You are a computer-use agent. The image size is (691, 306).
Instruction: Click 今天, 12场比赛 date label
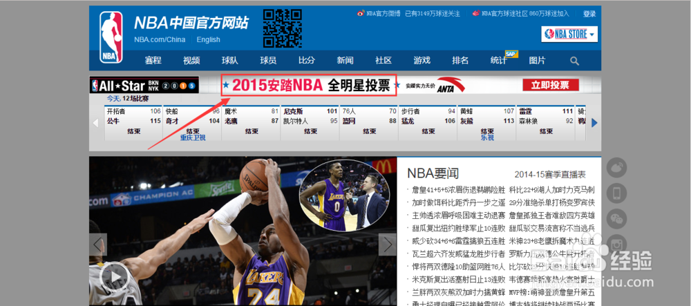(128, 98)
